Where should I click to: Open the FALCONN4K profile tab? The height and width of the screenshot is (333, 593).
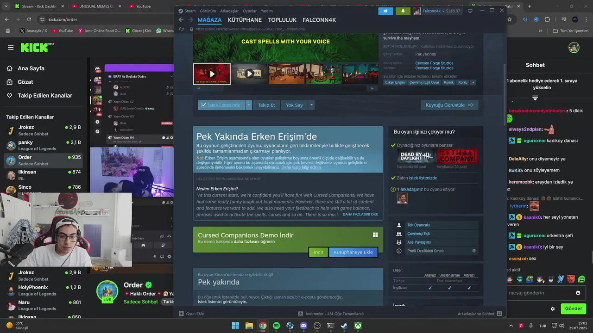[319, 20]
